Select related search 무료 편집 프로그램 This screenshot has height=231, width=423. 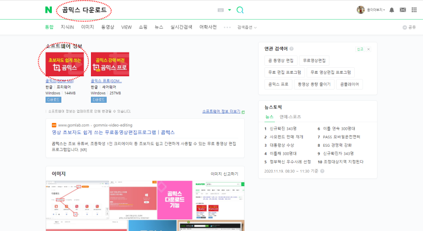coord(284,73)
